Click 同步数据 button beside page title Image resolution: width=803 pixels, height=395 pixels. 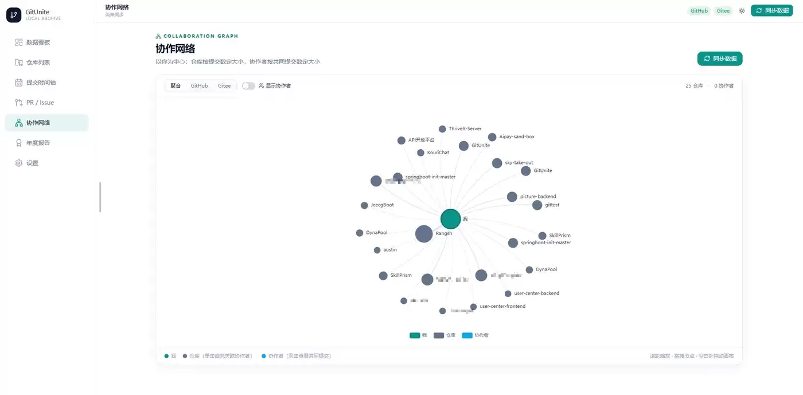tap(720, 58)
